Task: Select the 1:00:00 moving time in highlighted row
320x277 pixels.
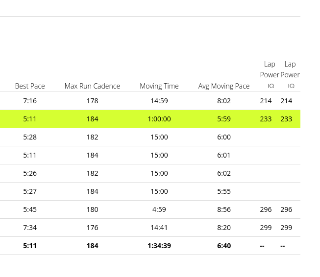Action: point(159,119)
